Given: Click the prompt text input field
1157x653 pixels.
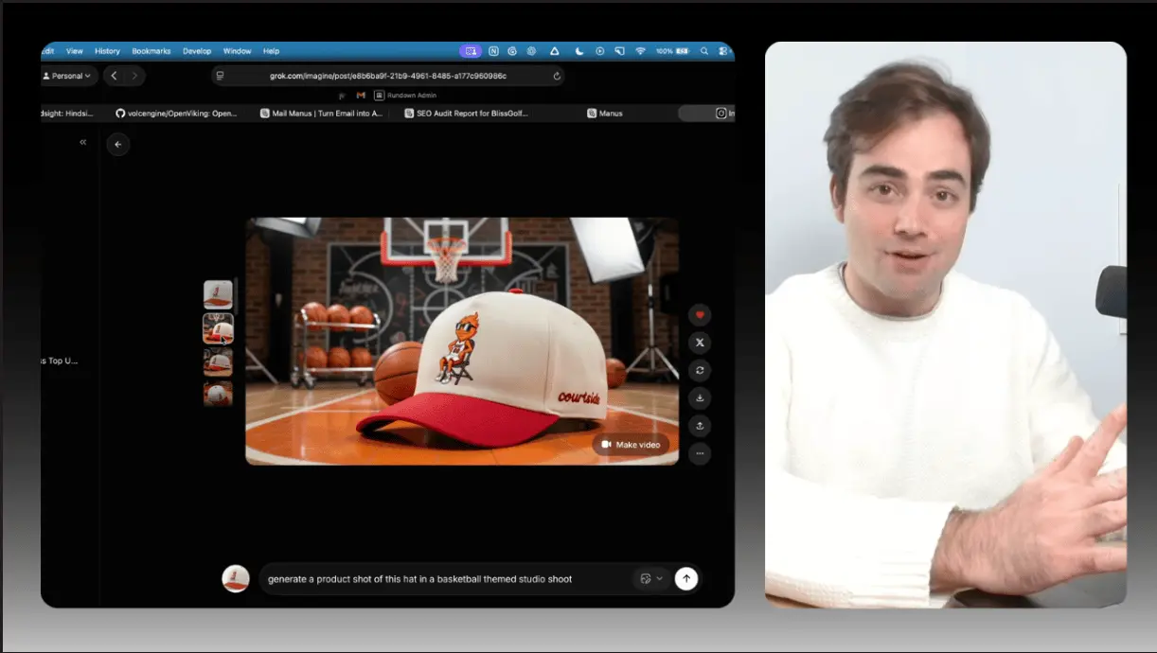Looking at the screenshot, I should coord(445,578).
